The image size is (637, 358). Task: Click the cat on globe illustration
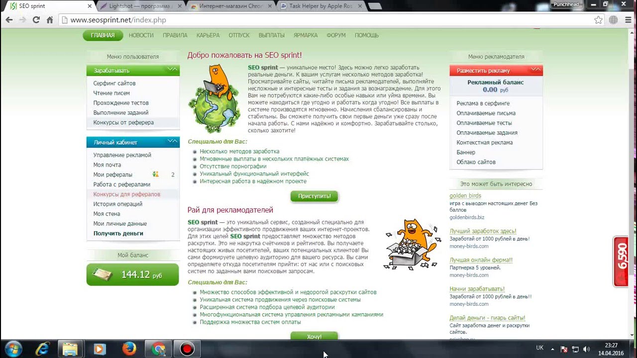click(214, 98)
